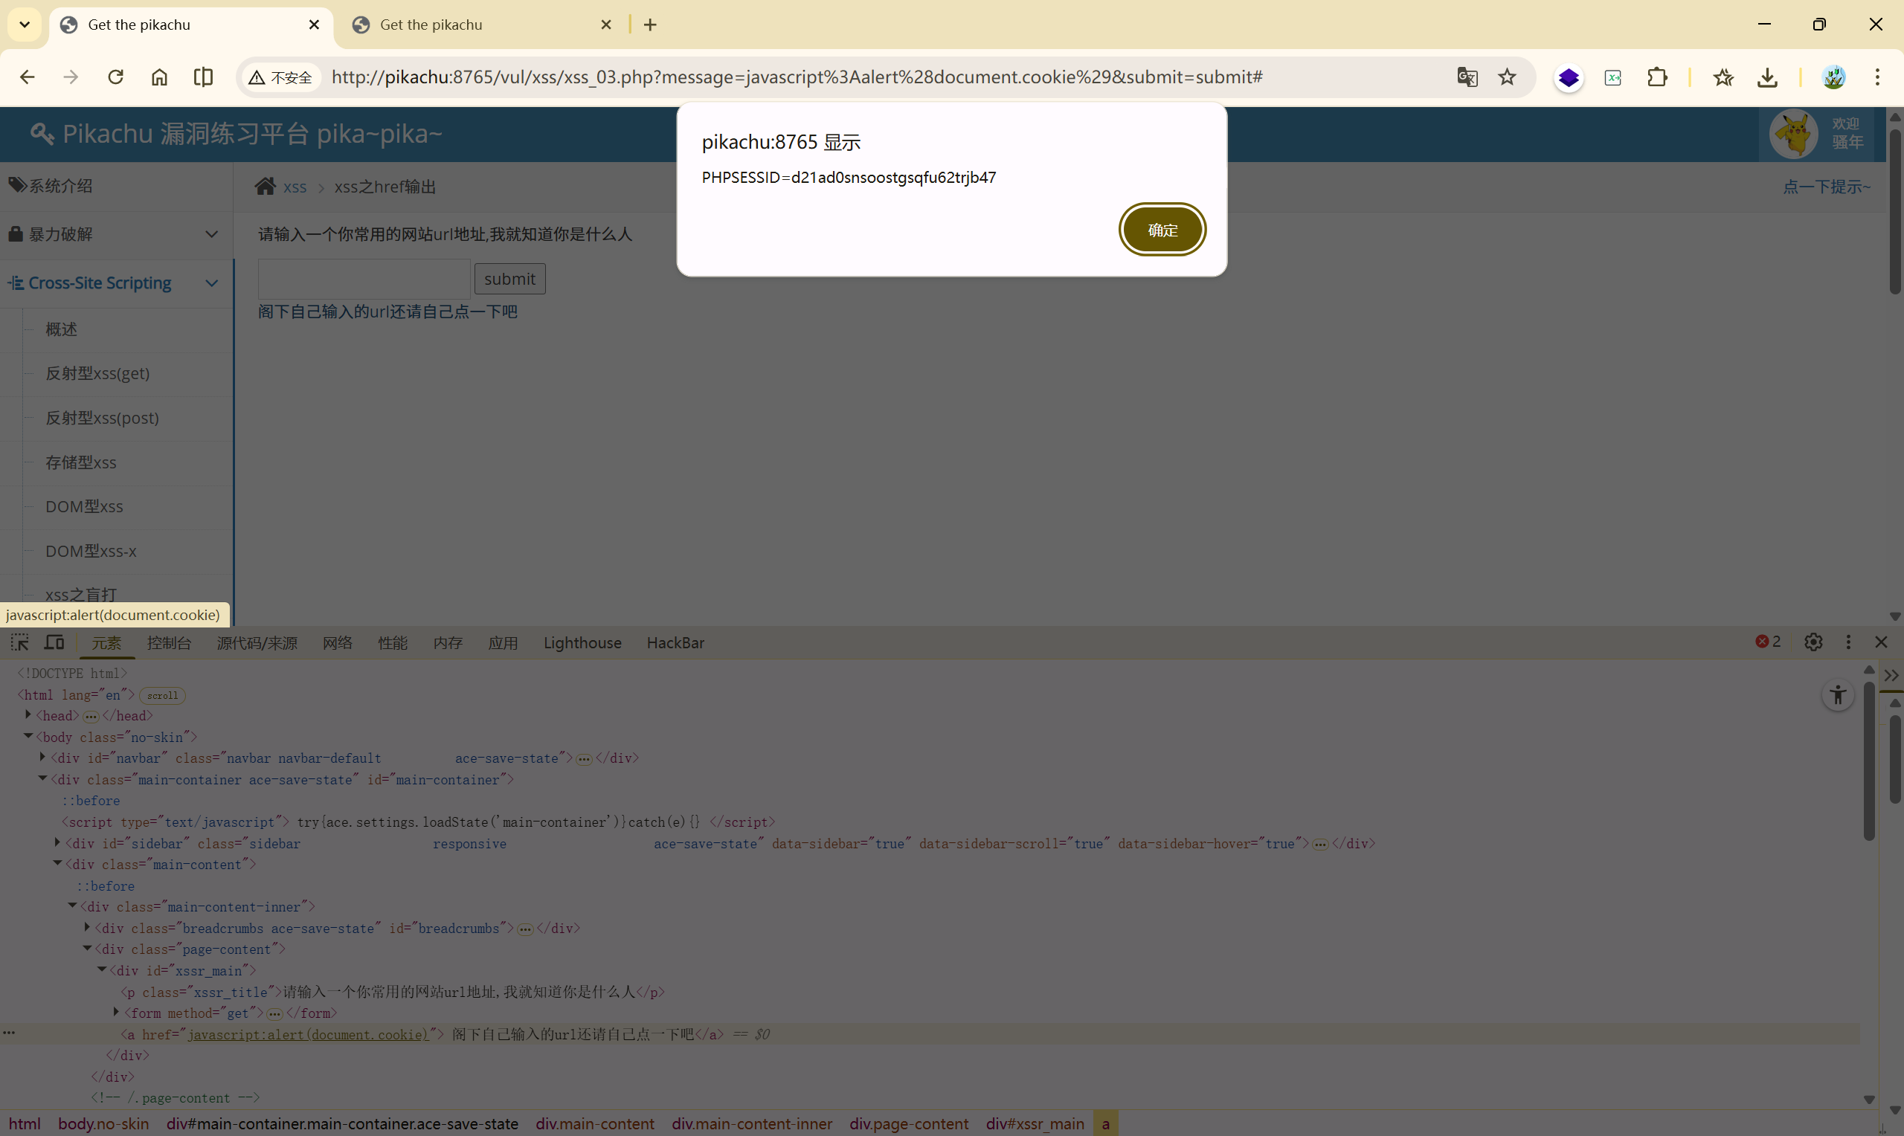Viewport: 1904px width, 1136px height.
Task: Click the red error count badge
Action: pyautogui.click(x=1767, y=642)
